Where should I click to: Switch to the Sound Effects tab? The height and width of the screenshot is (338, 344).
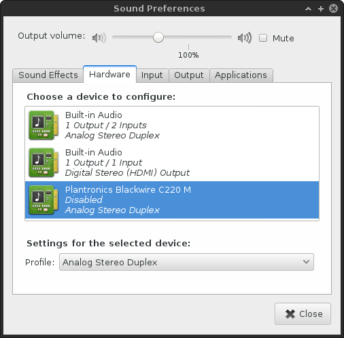point(48,75)
